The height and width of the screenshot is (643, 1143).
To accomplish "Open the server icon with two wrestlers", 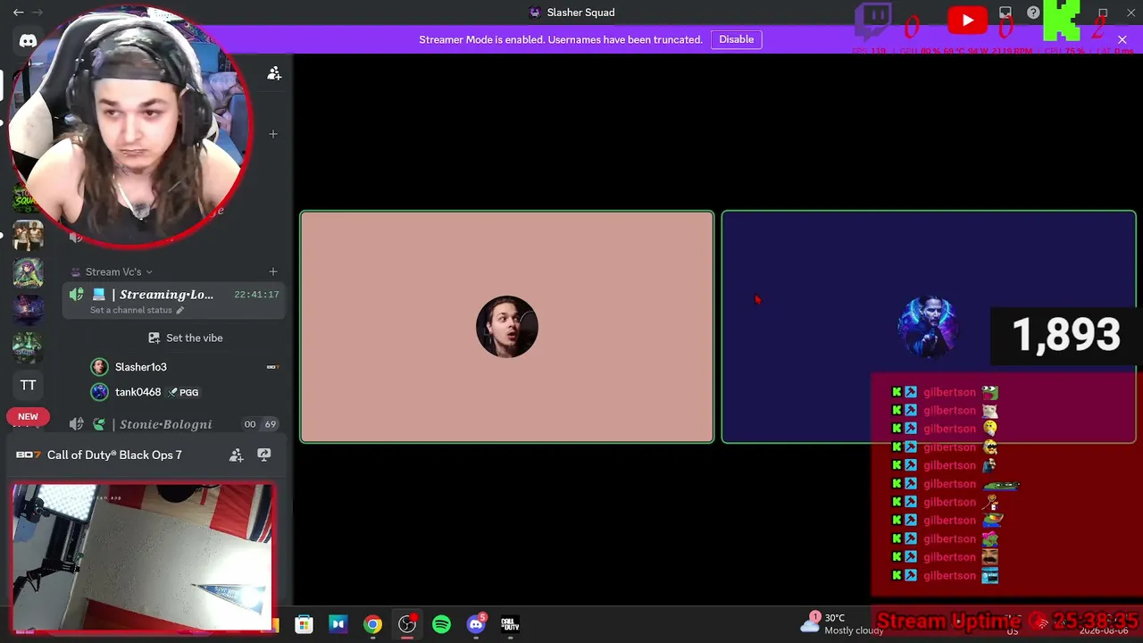I will [28, 235].
